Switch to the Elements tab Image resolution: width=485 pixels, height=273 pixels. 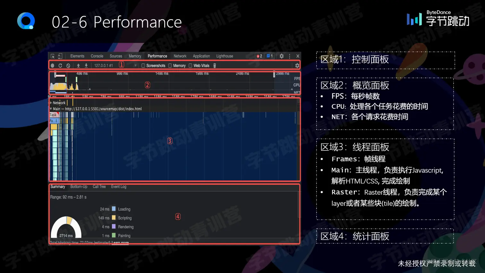click(x=77, y=56)
